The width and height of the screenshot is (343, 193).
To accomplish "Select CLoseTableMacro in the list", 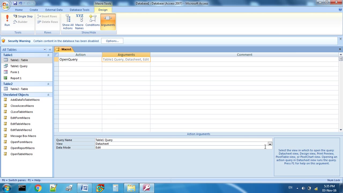I will pyautogui.click(x=27, y=112).
